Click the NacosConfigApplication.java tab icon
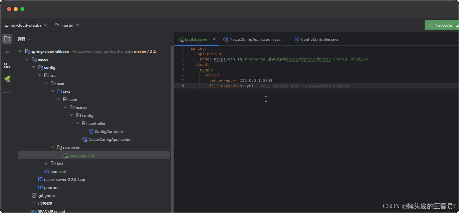Image resolution: width=459 pixels, height=213 pixels. 226,39
